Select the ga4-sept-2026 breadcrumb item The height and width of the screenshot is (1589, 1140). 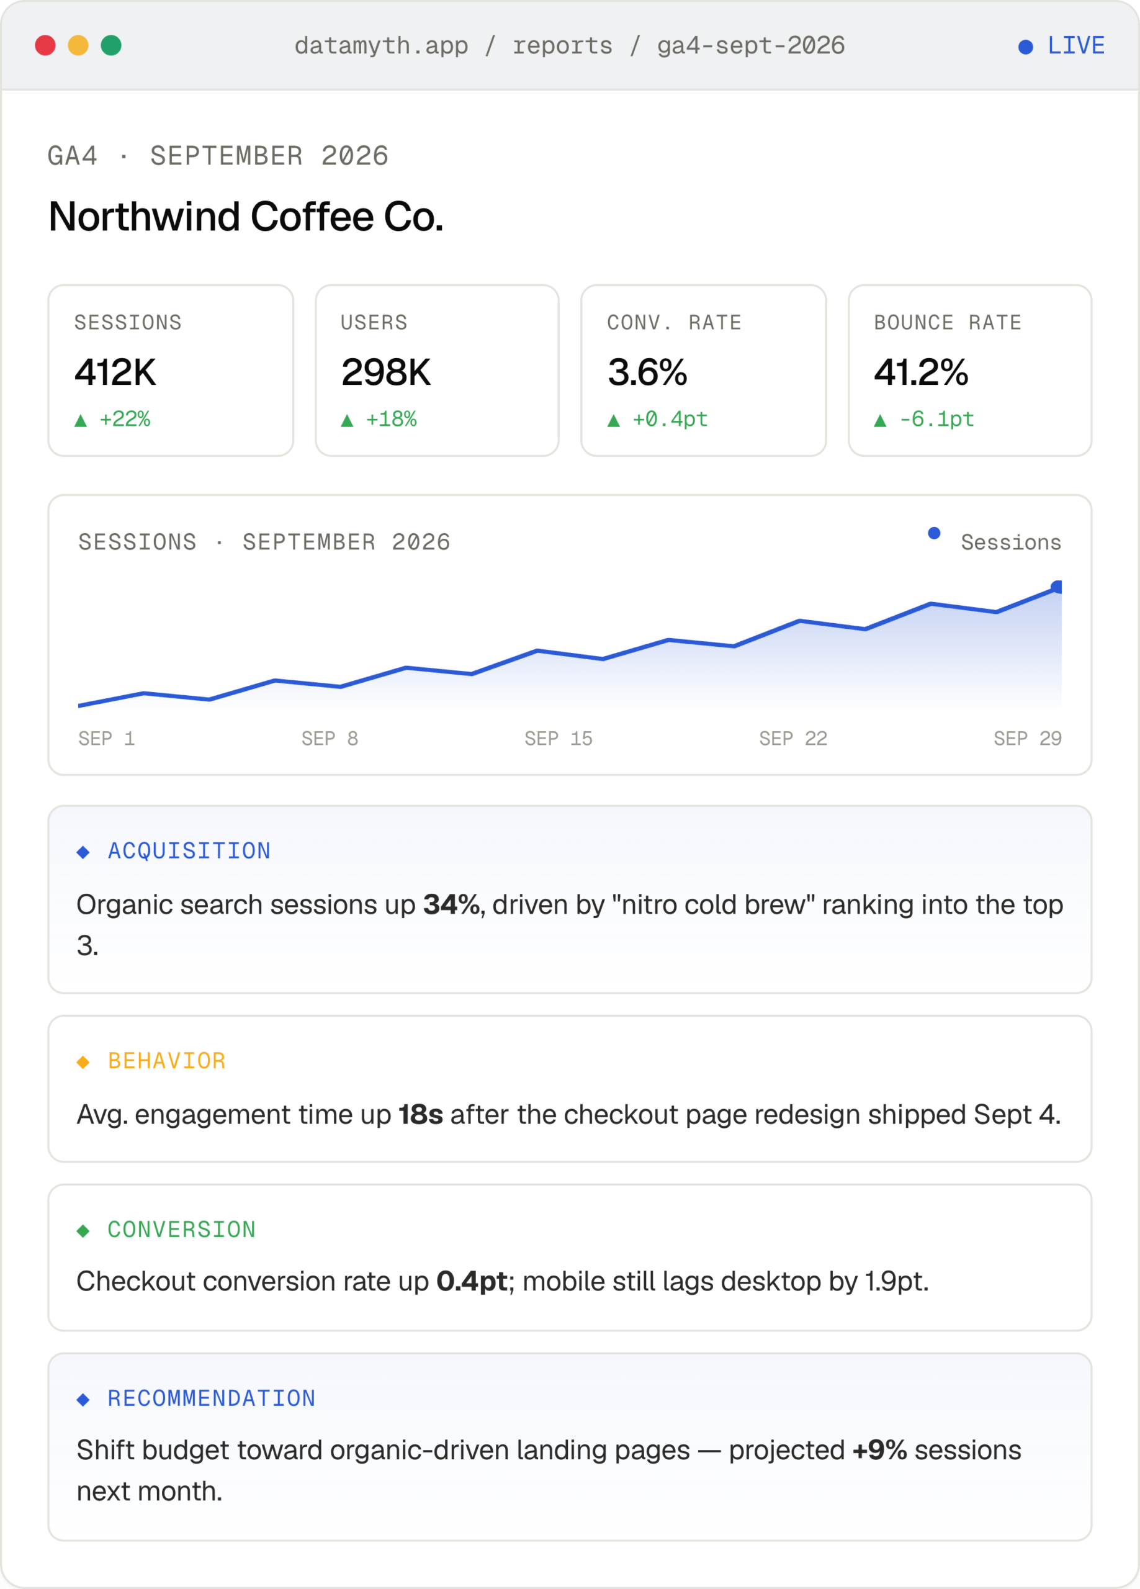(750, 45)
